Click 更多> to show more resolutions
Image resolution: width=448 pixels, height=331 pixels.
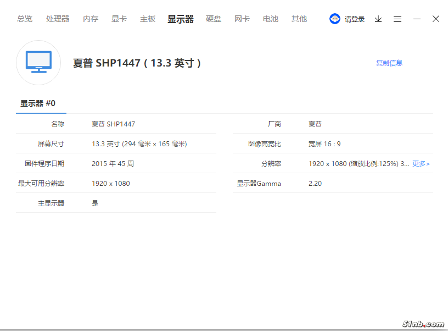pyautogui.click(x=421, y=164)
